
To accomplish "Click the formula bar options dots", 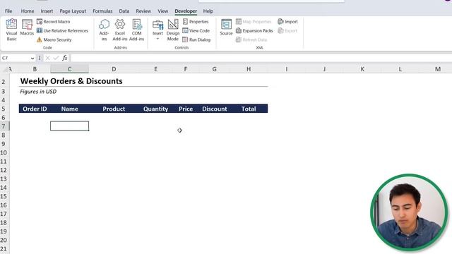I will (40, 58).
